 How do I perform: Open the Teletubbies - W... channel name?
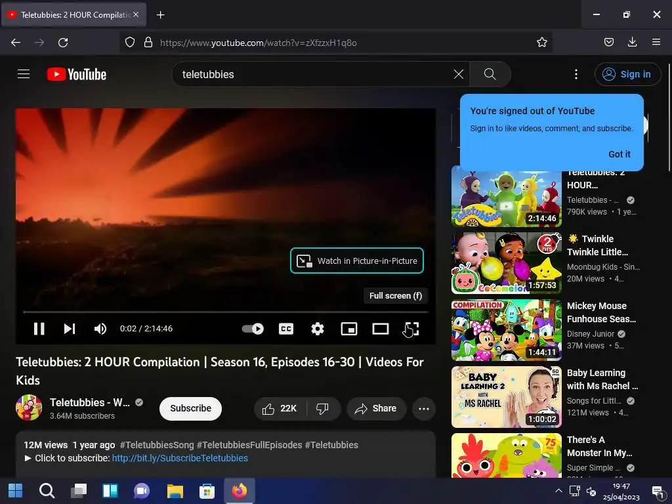[x=89, y=402]
